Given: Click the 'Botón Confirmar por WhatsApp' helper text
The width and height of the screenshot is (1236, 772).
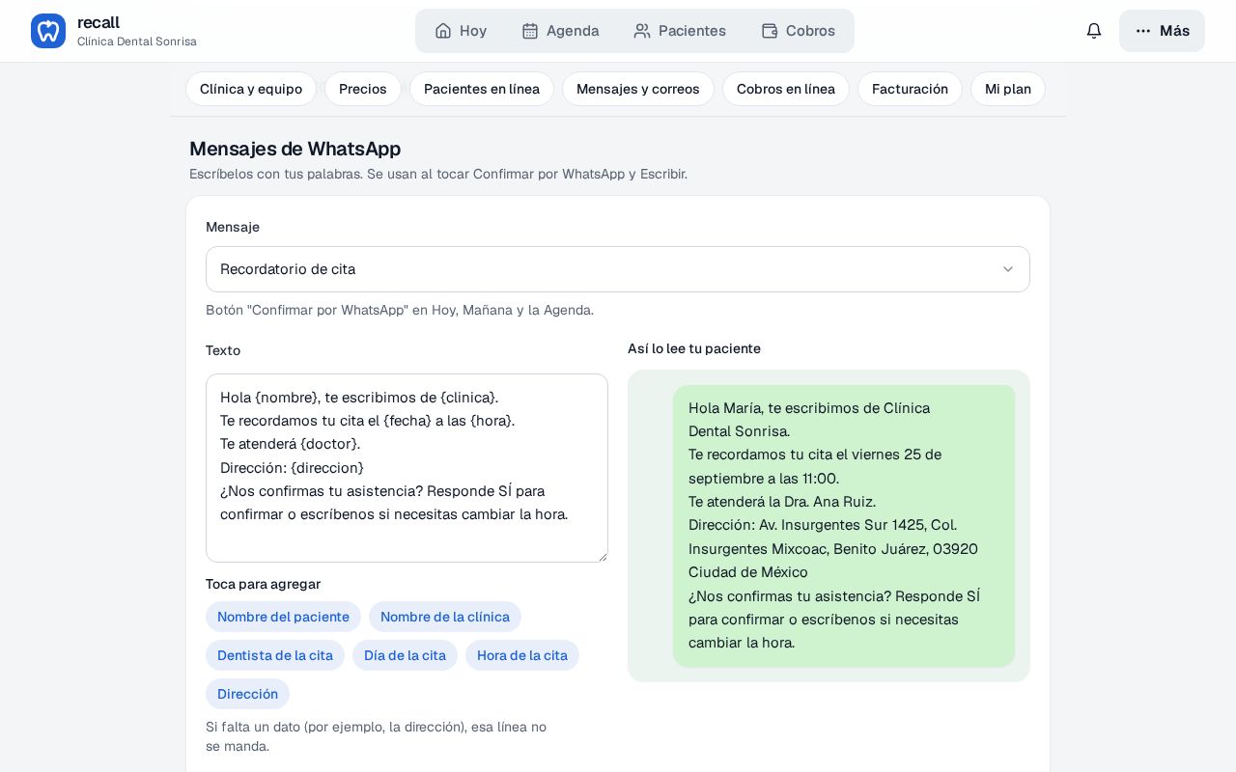Looking at the screenshot, I should (x=400, y=310).
